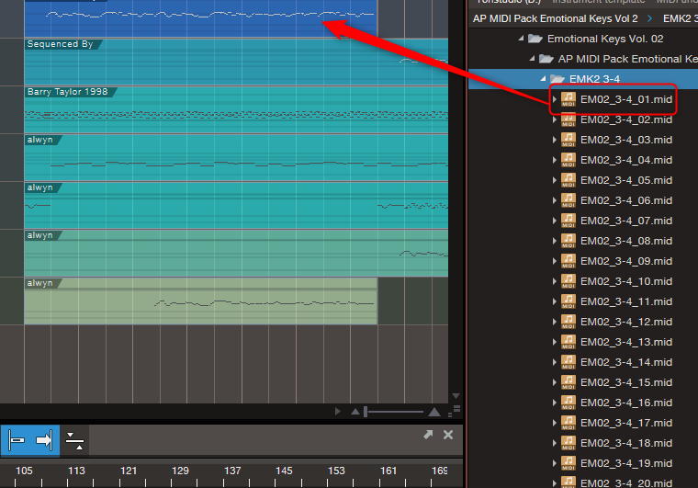Click the MIDI icon of EM02_3-4_05.mid
The height and width of the screenshot is (488, 698).
(x=569, y=180)
